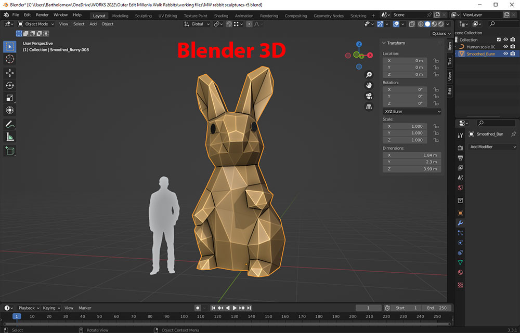
Task: Toggle visibility eye for Human scale object
Action: coord(505,47)
